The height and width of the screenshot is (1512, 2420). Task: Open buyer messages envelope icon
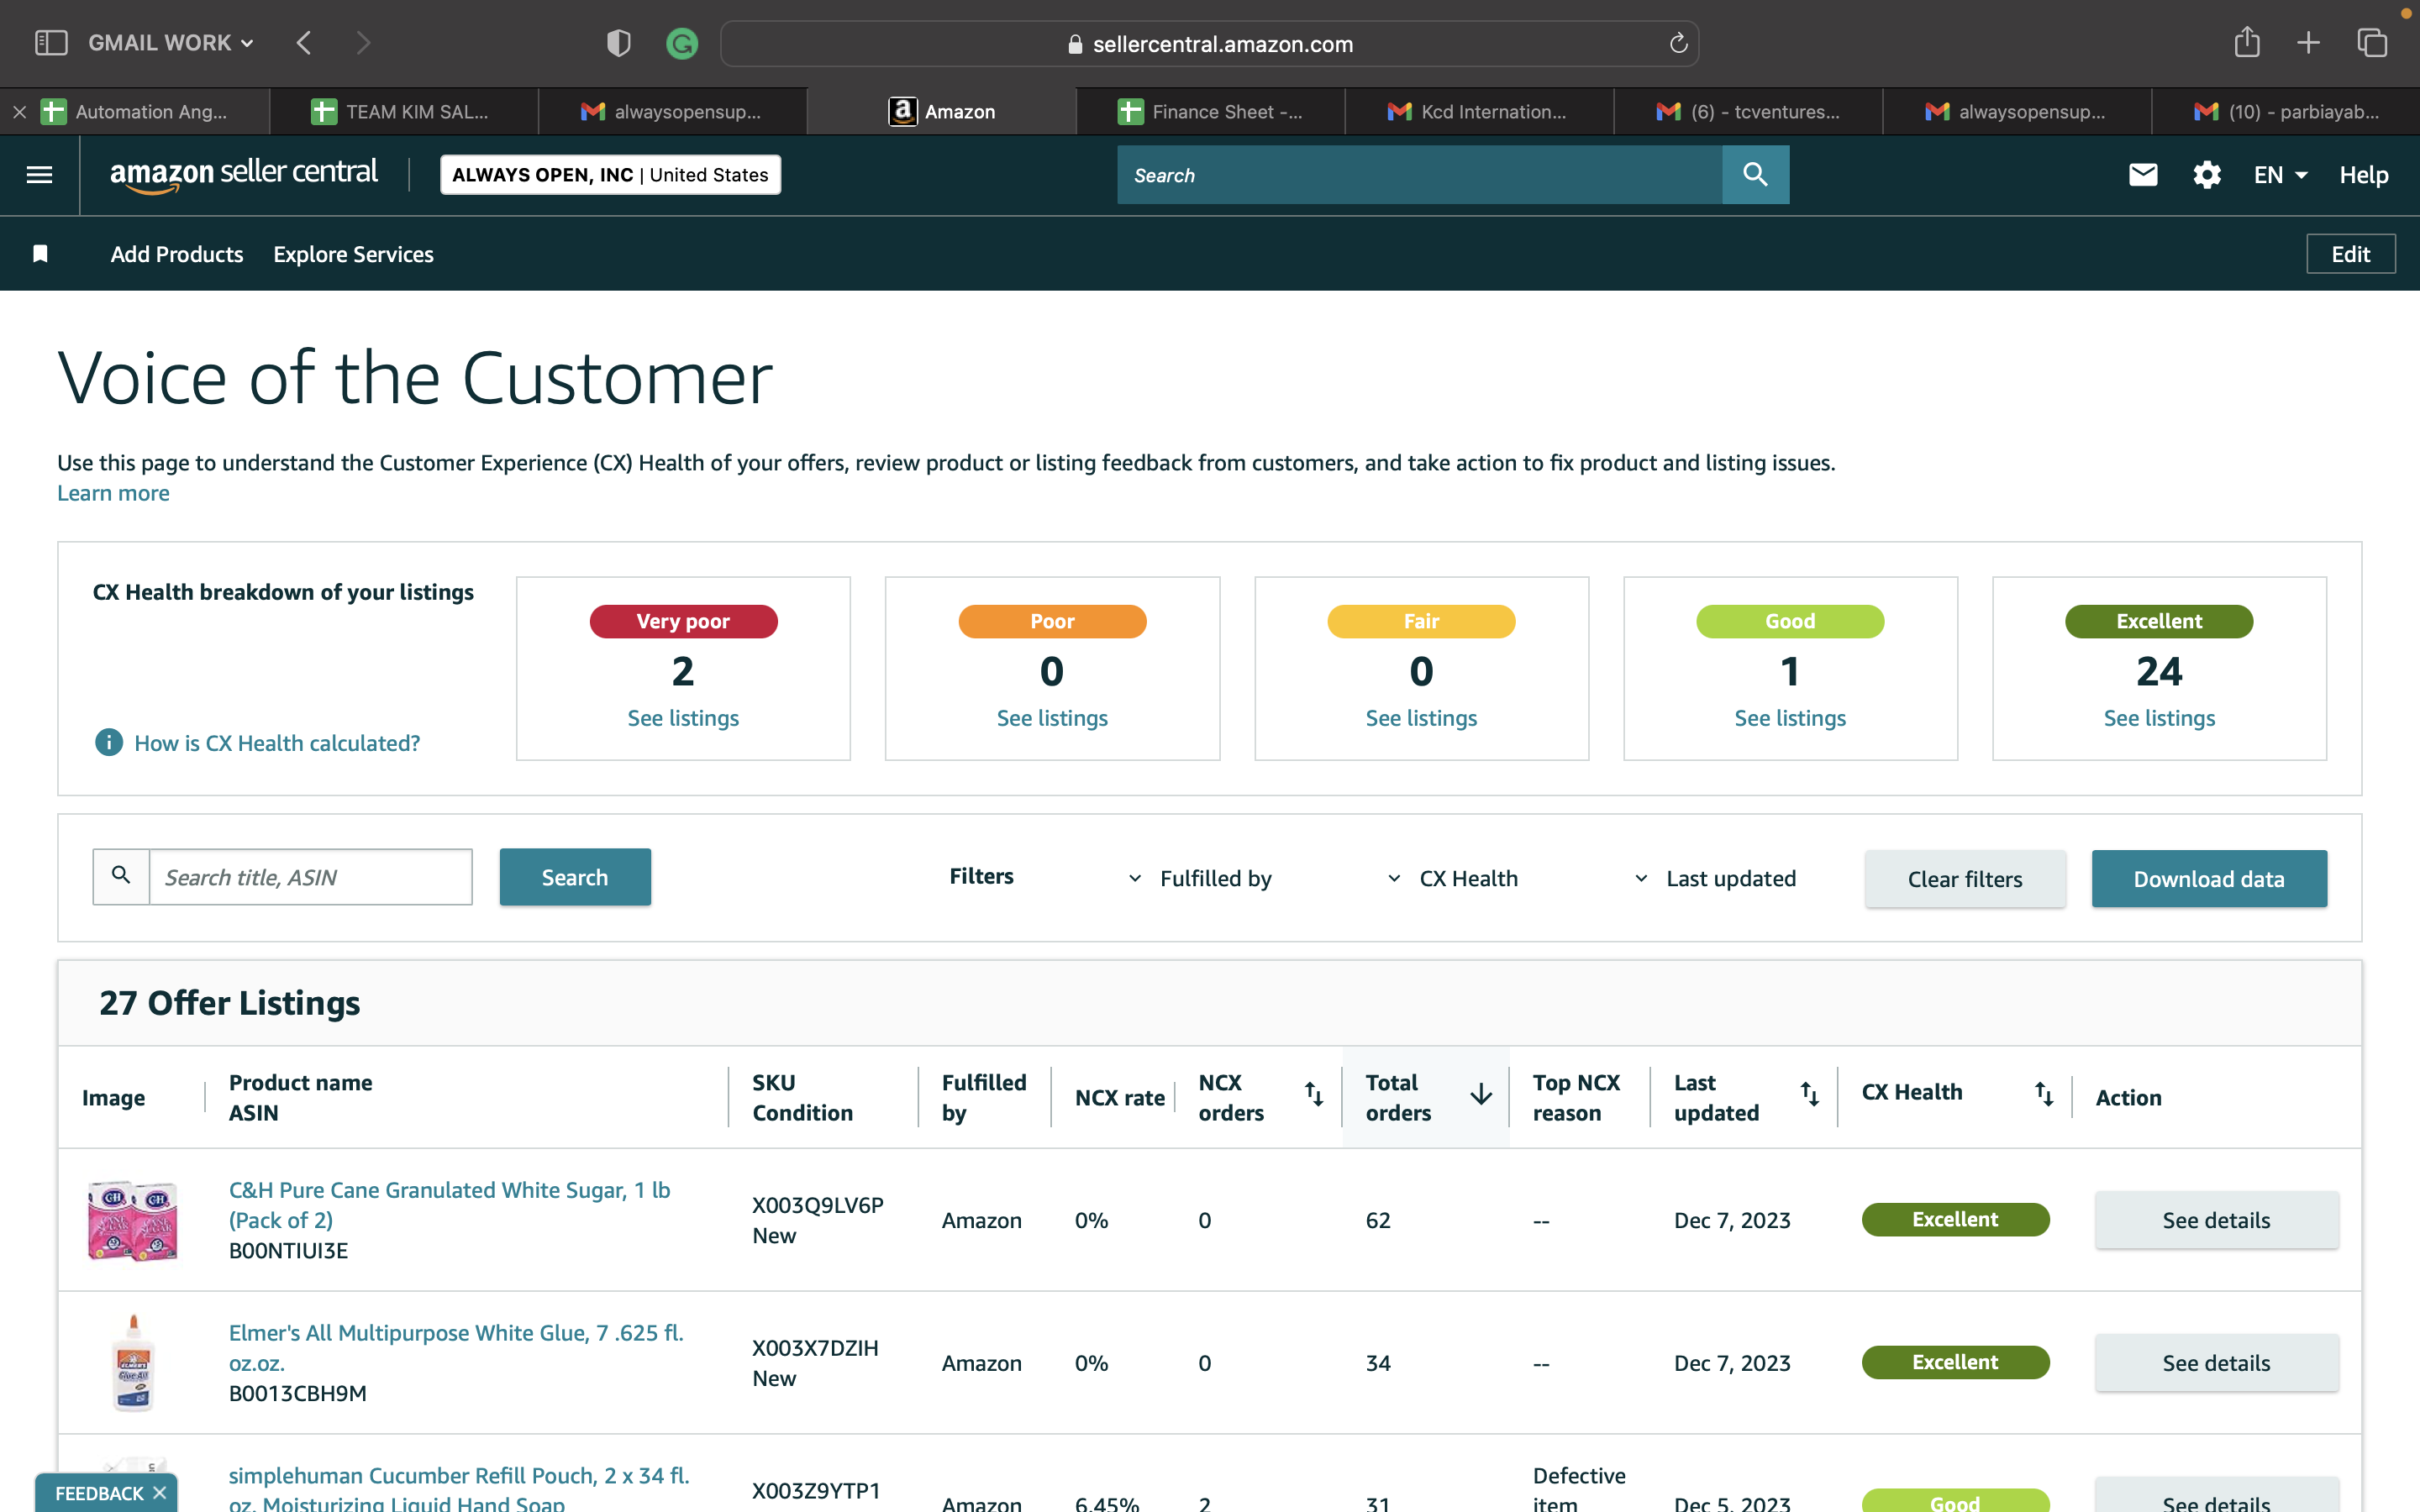(x=2142, y=175)
